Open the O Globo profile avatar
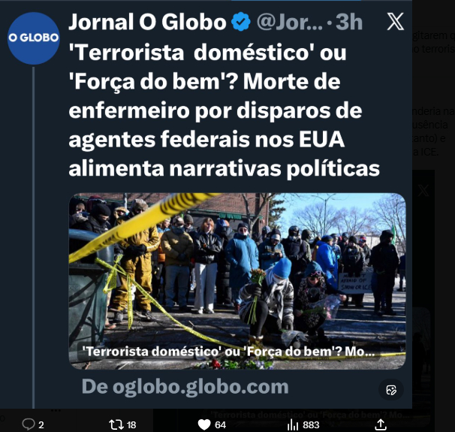This screenshot has height=432, width=455. 34,38
